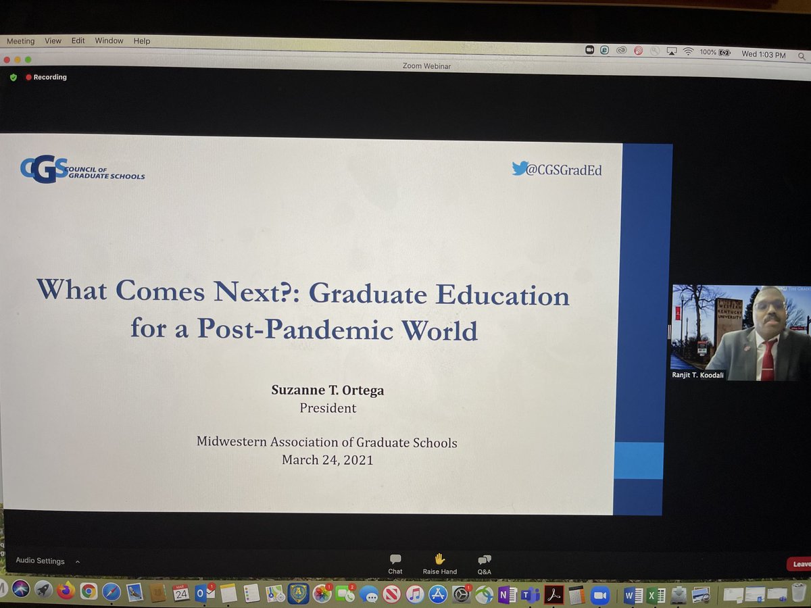Open the Edit menu
Image resolution: width=811 pixels, height=608 pixels.
click(x=78, y=41)
